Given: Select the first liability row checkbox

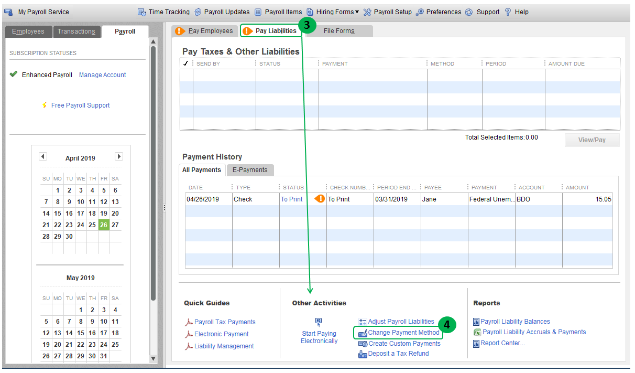Looking at the screenshot, I should 186,75.
